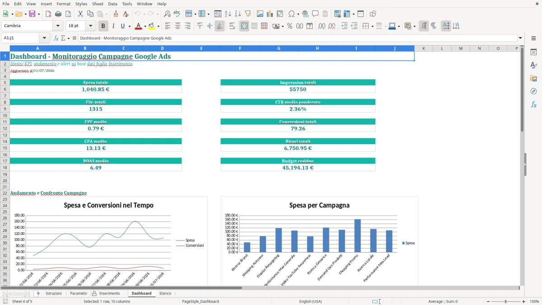Toggle Align Bottom
Screen dimensions: 542x305
point(220,26)
